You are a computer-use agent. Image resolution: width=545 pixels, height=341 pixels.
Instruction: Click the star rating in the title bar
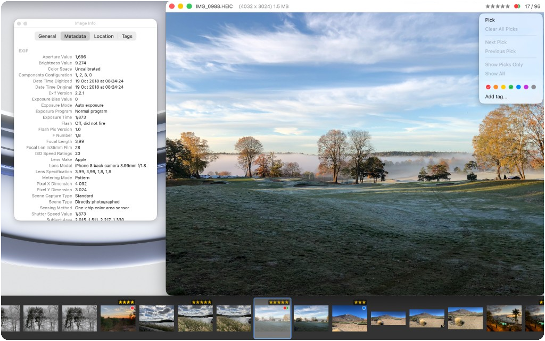pos(498,6)
